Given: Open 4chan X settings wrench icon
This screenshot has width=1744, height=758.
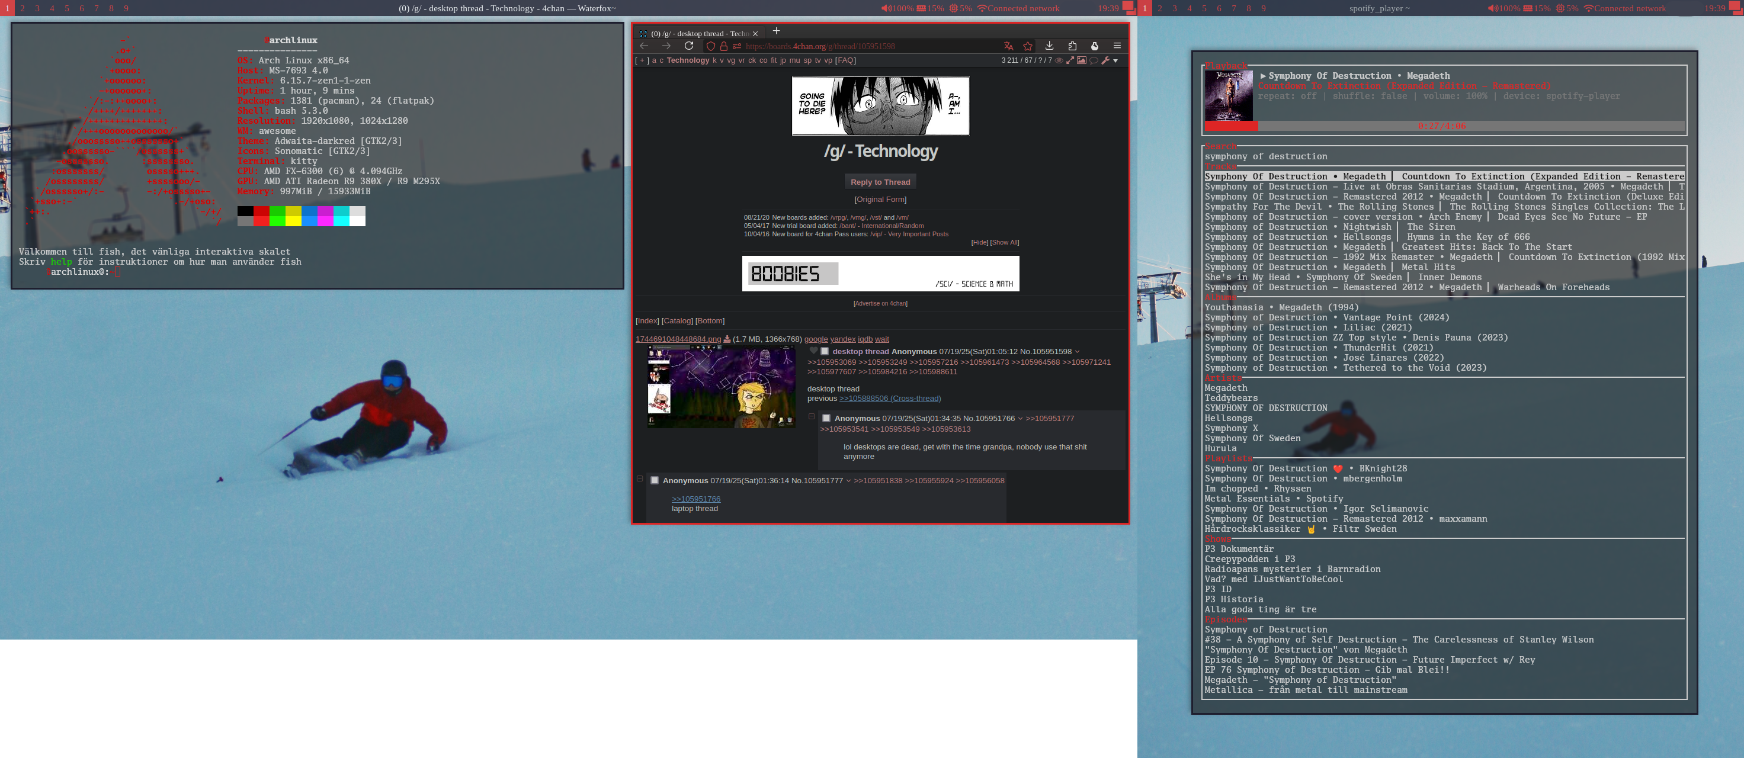Looking at the screenshot, I should click(1105, 61).
